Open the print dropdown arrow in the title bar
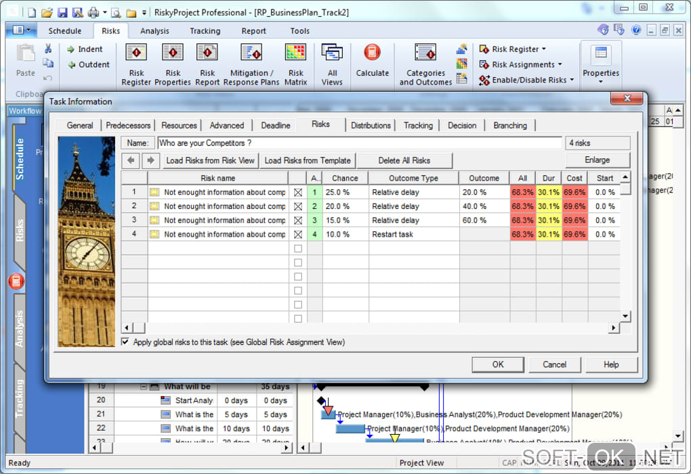The width and height of the screenshot is (691, 474). 105,13
